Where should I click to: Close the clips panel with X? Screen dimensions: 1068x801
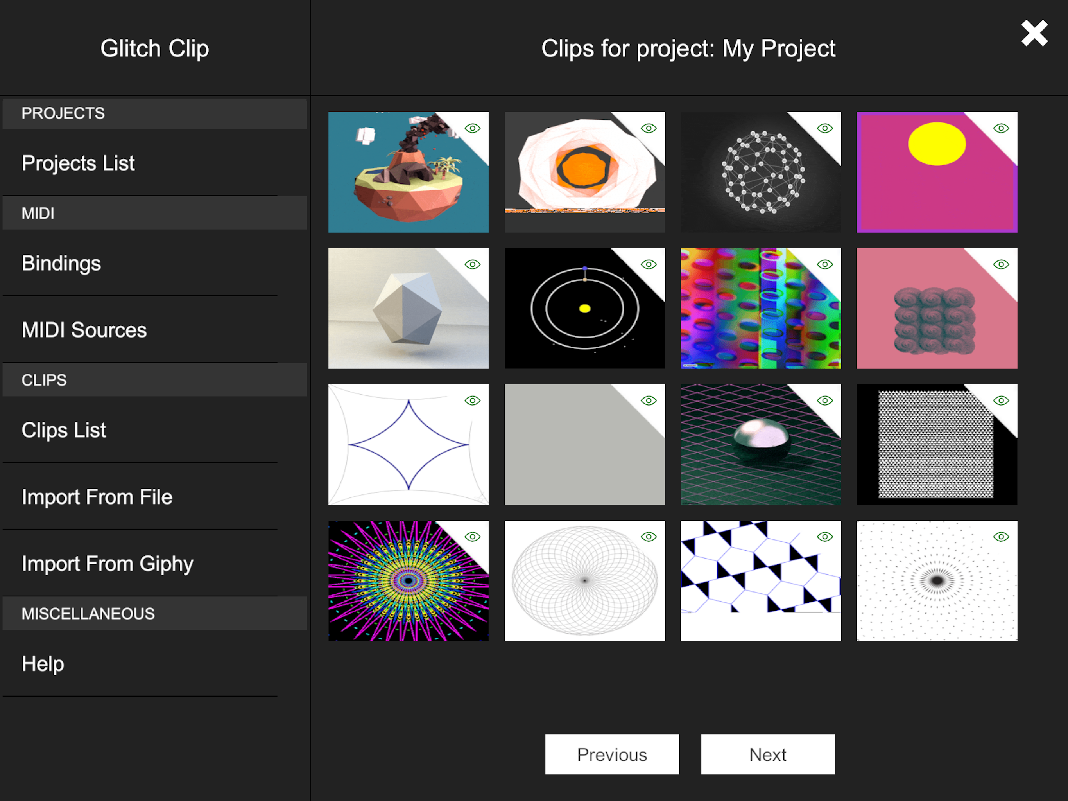point(1034,33)
